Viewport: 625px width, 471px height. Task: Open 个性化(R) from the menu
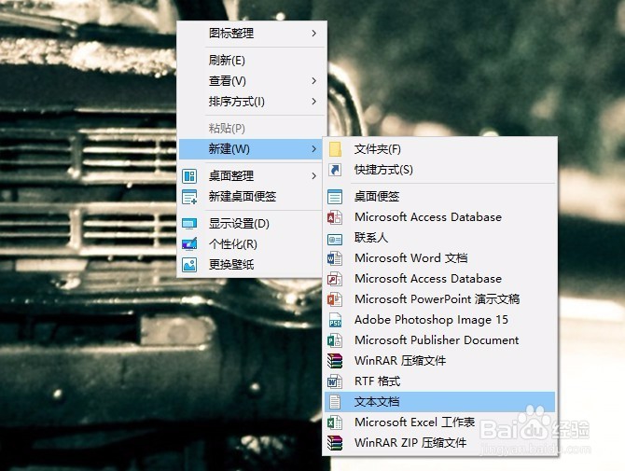pyautogui.click(x=252, y=243)
